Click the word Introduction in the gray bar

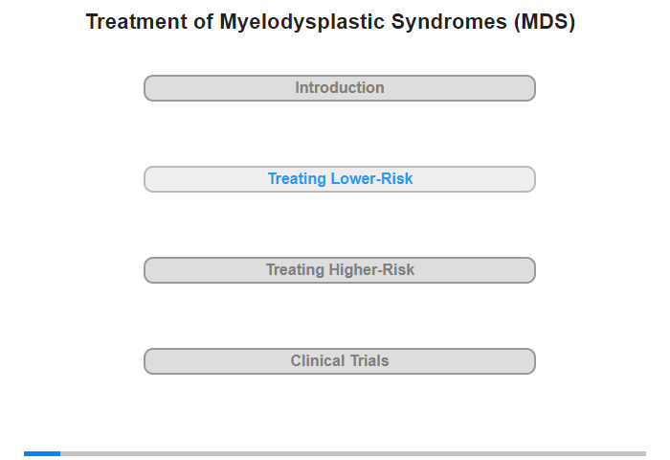pos(340,88)
